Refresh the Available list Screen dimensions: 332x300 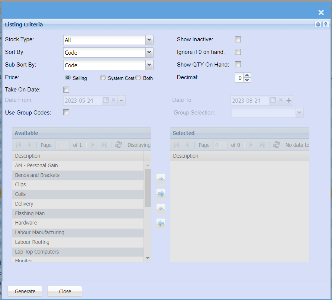pos(119,145)
